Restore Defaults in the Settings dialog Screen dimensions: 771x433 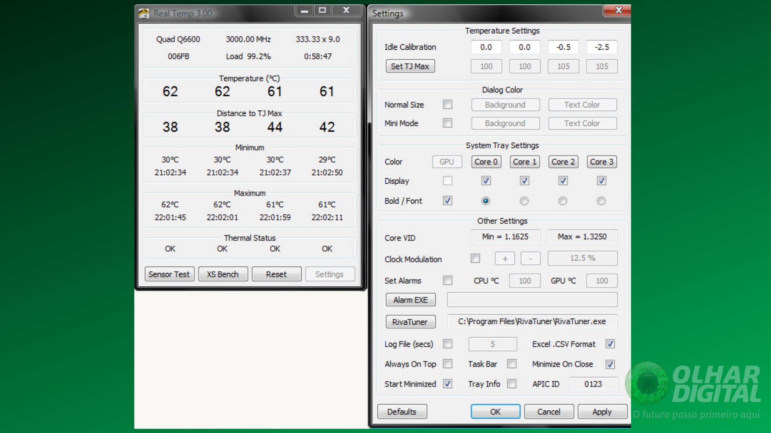[x=402, y=411]
